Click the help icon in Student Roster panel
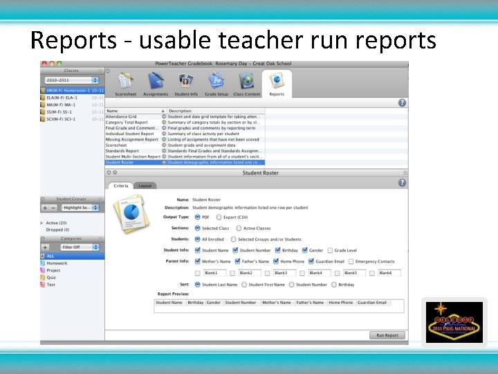 click(x=402, y=183)
